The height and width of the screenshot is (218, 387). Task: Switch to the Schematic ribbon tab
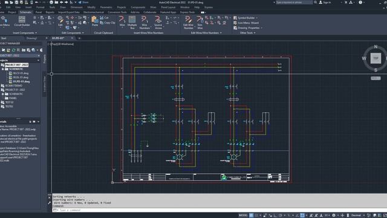[x=25, y=12]
